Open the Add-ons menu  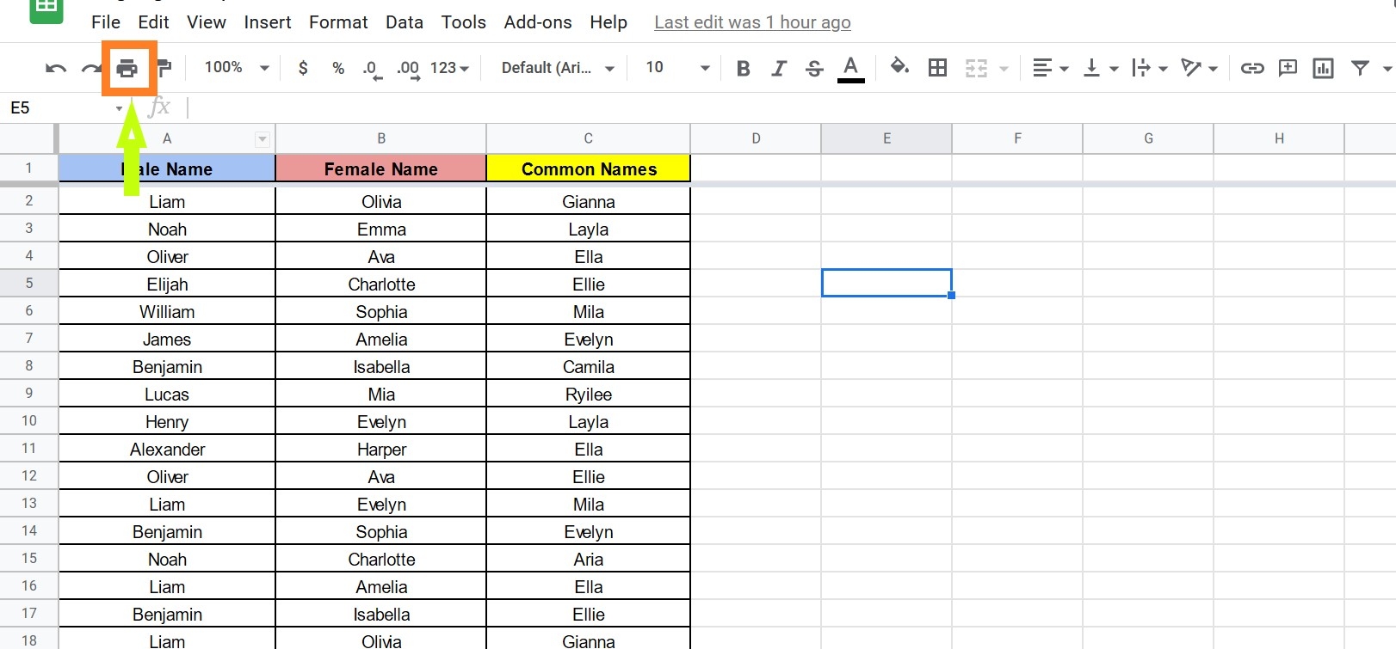point(538,22)
